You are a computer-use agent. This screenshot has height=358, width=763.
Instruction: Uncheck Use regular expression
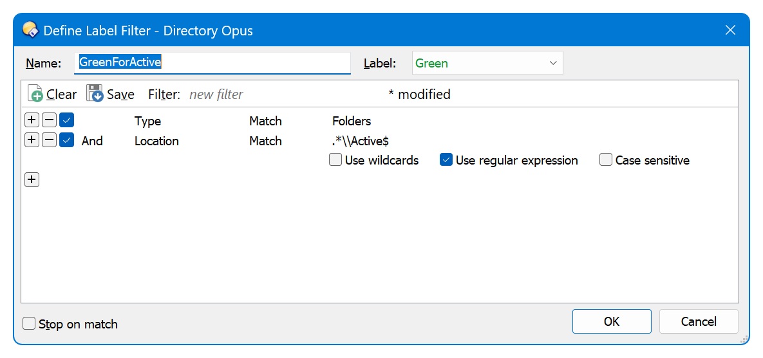[x=509, y=160]
